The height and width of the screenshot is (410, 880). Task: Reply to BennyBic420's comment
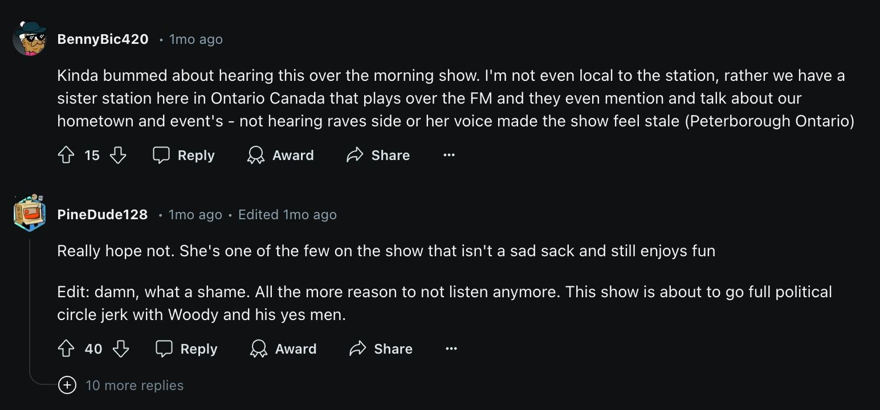pos(183,155)
